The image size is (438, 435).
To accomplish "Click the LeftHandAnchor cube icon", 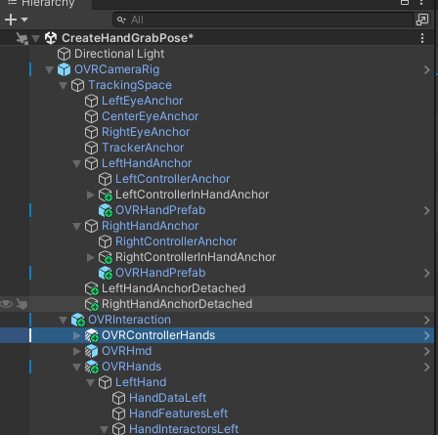I will click(91, 163).
